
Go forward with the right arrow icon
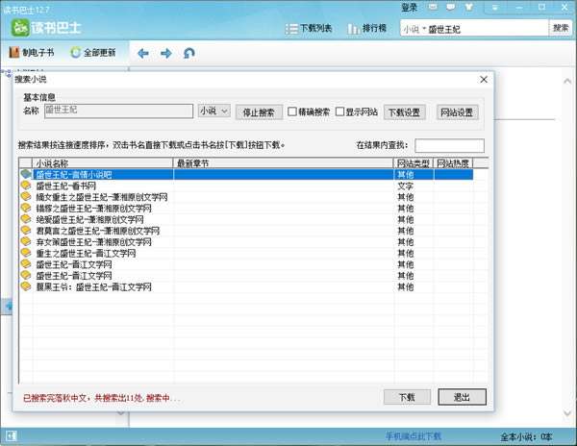tap(166, 53)
